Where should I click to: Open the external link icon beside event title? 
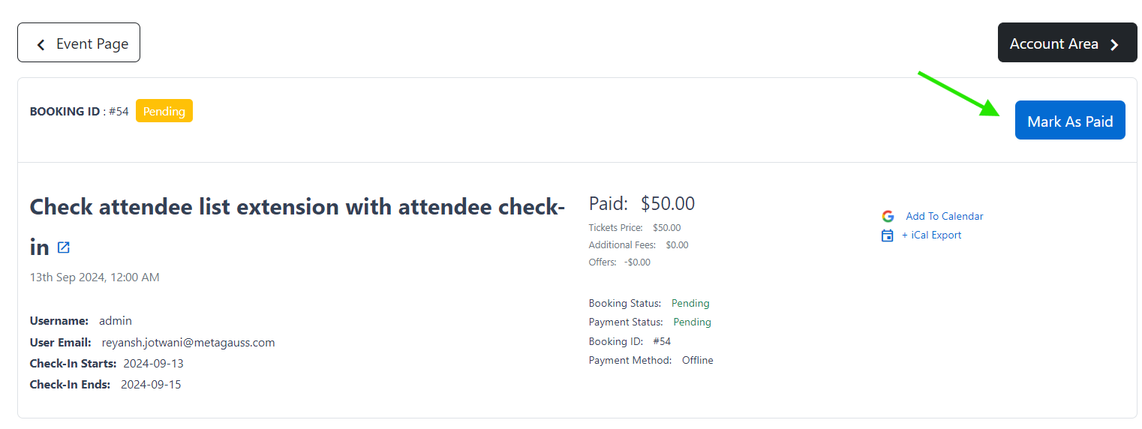pyautogui.click(x=64, y=247)
